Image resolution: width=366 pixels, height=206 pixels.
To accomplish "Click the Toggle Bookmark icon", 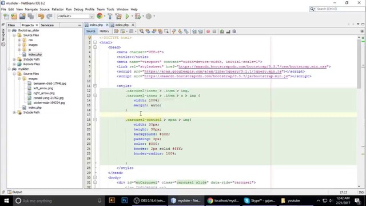I will (186, 31).
